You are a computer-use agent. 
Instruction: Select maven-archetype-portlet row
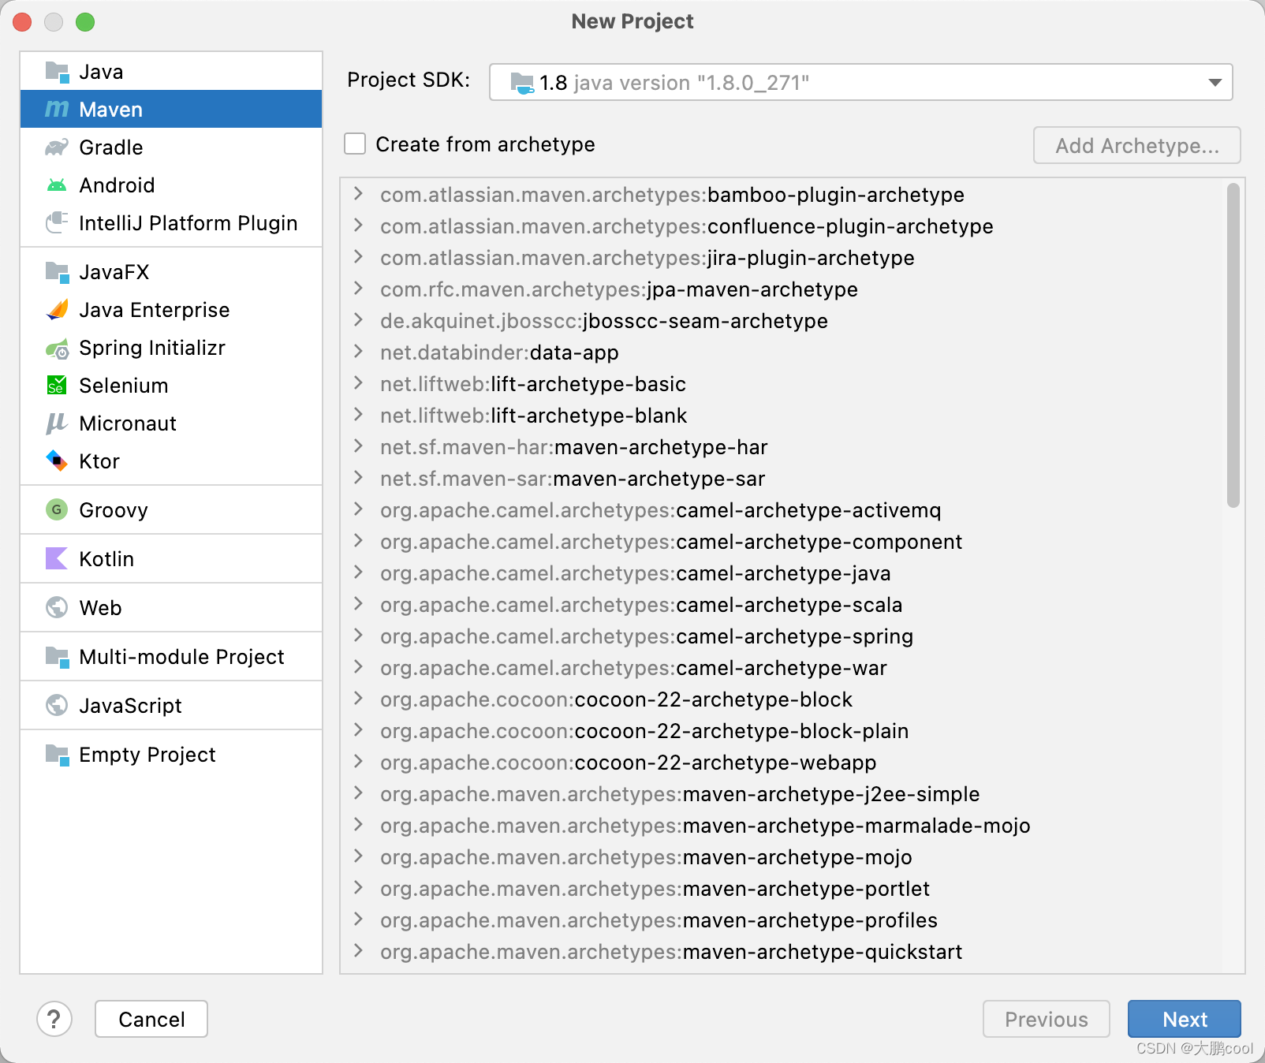782,889
